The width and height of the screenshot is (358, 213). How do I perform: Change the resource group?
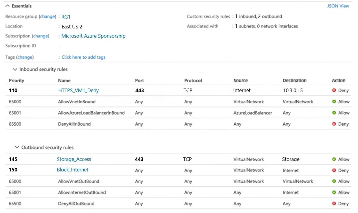(47, 17)
